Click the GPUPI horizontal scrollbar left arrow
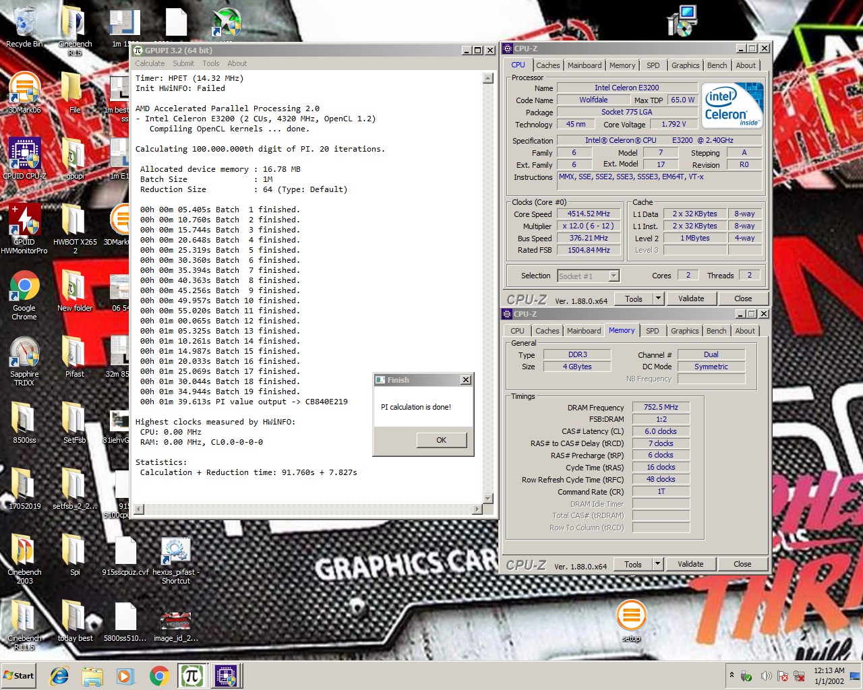 138,509
